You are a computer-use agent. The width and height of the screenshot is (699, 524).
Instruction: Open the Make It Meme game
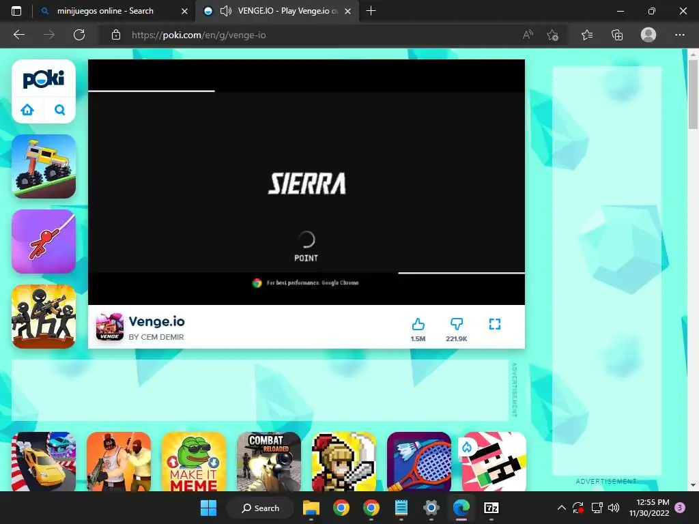[x=194, y=462]
